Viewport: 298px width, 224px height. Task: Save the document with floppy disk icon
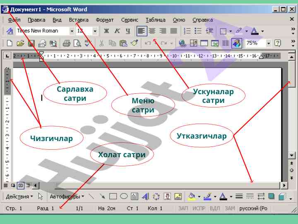[31, 43]
